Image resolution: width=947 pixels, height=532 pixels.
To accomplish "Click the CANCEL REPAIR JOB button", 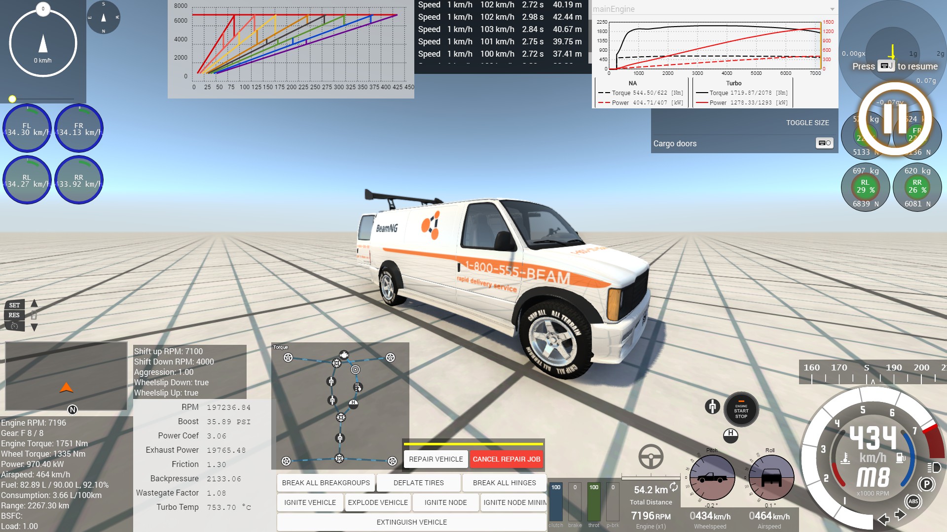I will point(506,459).
